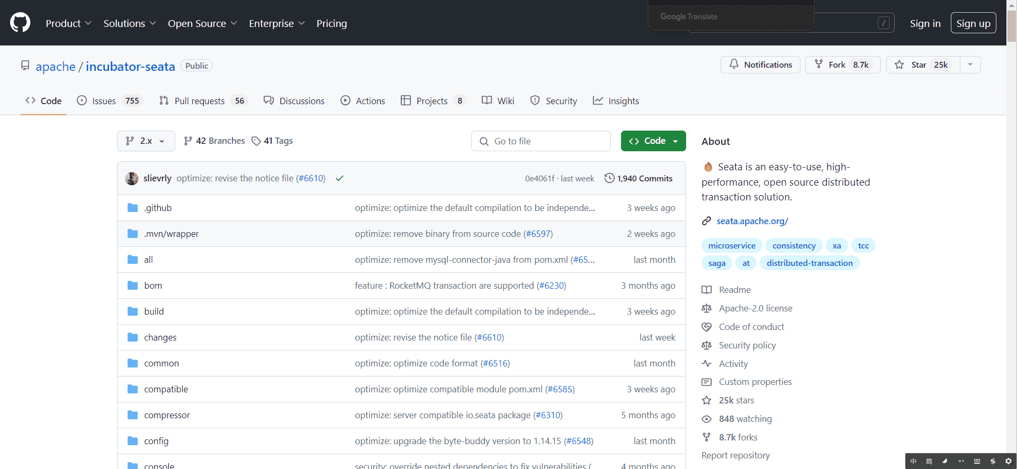
Task: Click the Sign up button
Action: (x=973, y=23)
